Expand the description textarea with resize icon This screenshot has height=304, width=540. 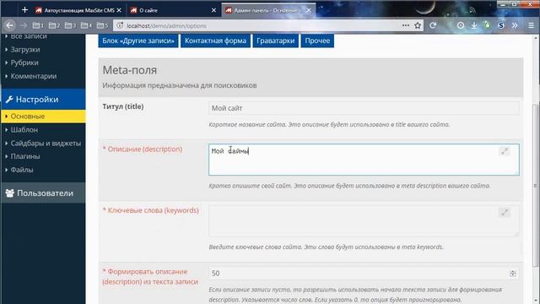(x=505, y=151)
